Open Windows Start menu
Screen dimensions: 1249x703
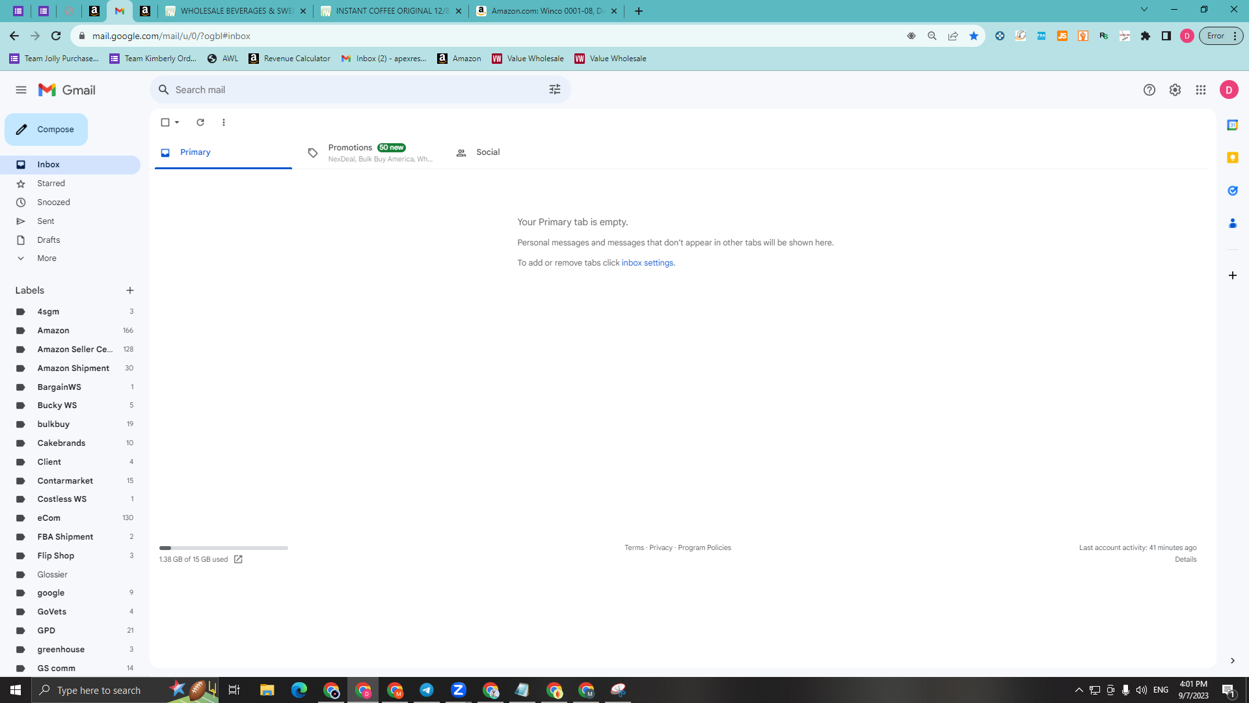[x=16, y=690]
